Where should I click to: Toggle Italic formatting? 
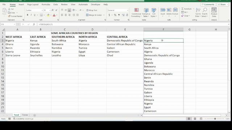(x=31, y=15)
